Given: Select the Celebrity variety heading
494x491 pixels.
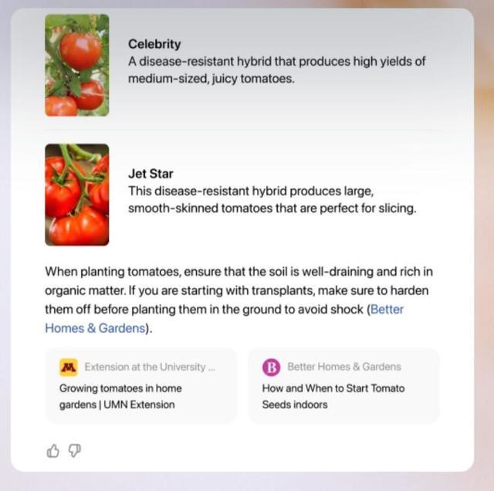Looking at the screenshot, I should pyautogui.click(x=154, y=44).
